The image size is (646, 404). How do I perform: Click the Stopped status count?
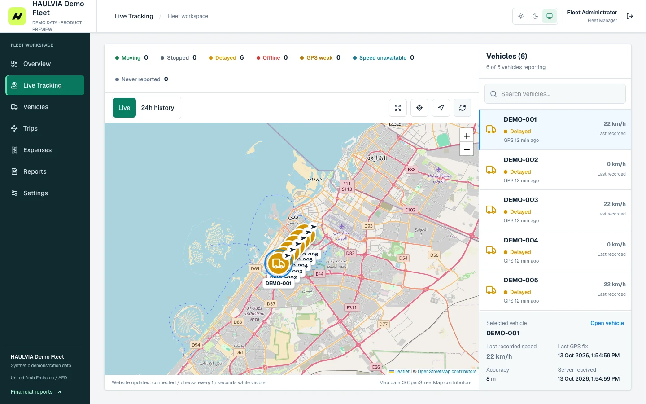pyautogui.click(x=179, y=58)
